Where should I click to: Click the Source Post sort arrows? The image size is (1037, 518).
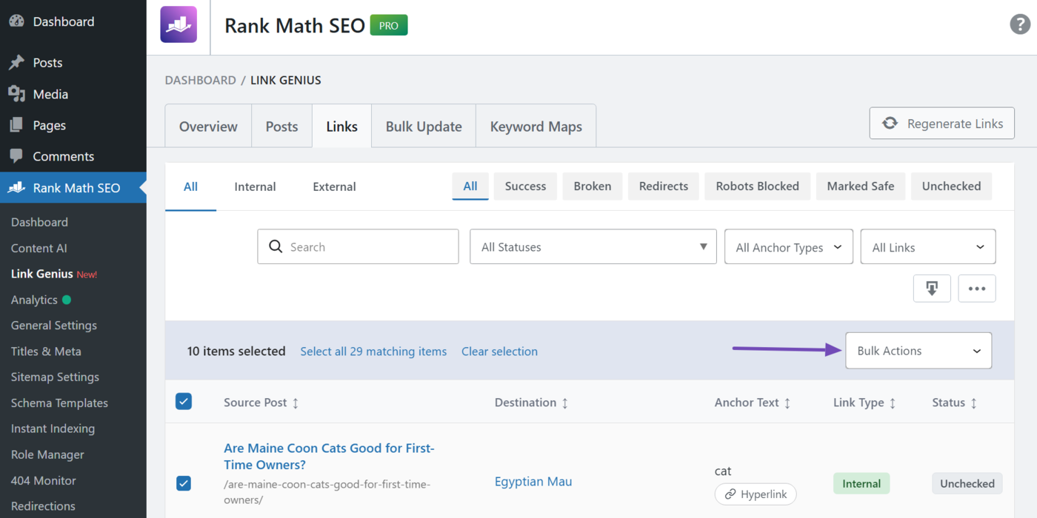(x=296, y=403)
